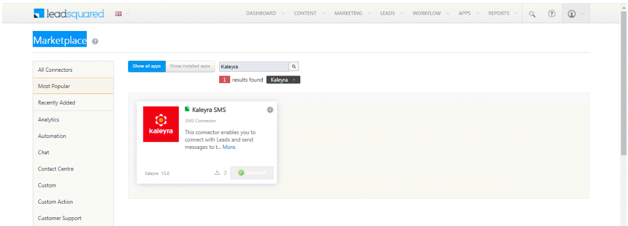Screen dimensions: 628x226
Task: Open the Kaleyra SMS settings gear
Action: tap(270, 110)
